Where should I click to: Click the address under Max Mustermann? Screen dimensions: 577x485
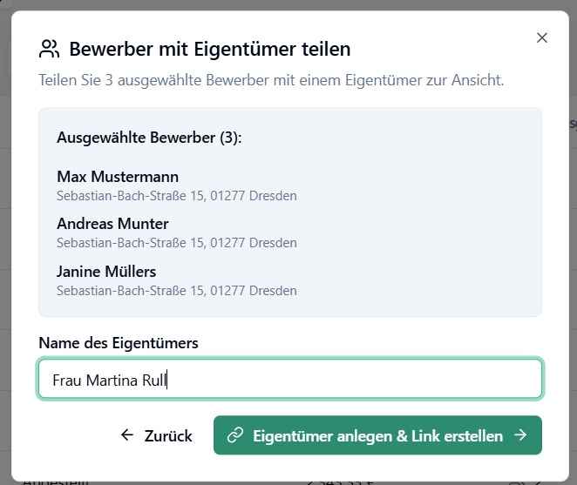(x=177, y=196)
